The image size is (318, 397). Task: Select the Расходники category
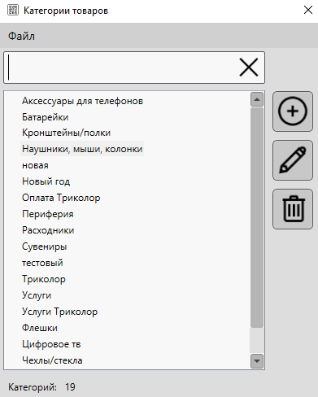[x=48, y=230]
